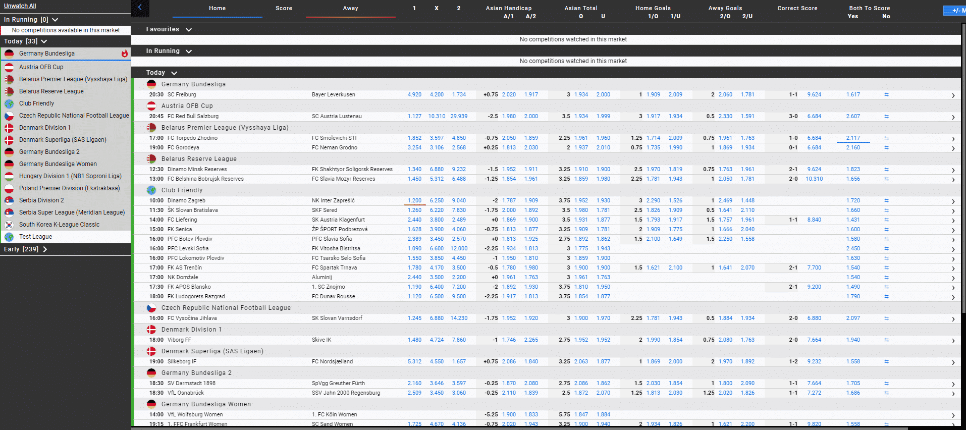Click the Both To Score column header
The height and width of the screenshot is (430, 966).
pyautogui.click(x=869, y=9)
